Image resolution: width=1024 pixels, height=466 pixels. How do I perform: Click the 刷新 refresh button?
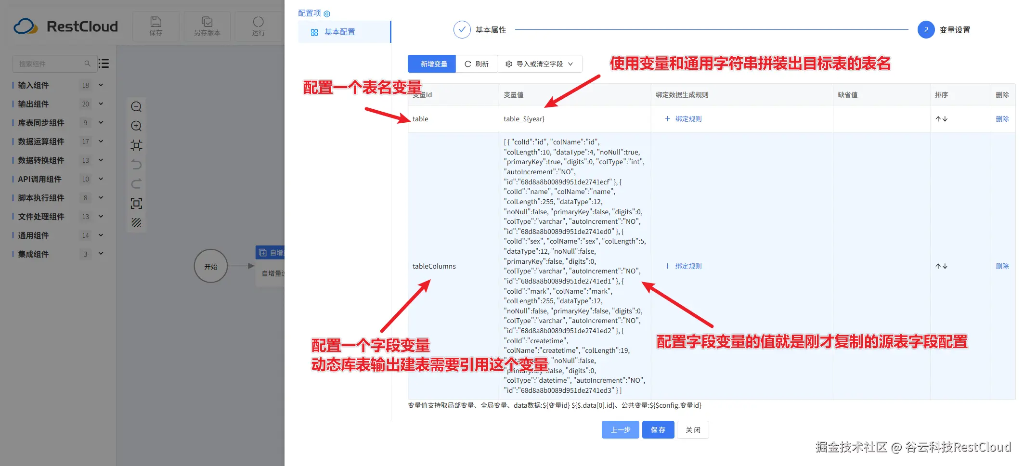click(477, 64)
